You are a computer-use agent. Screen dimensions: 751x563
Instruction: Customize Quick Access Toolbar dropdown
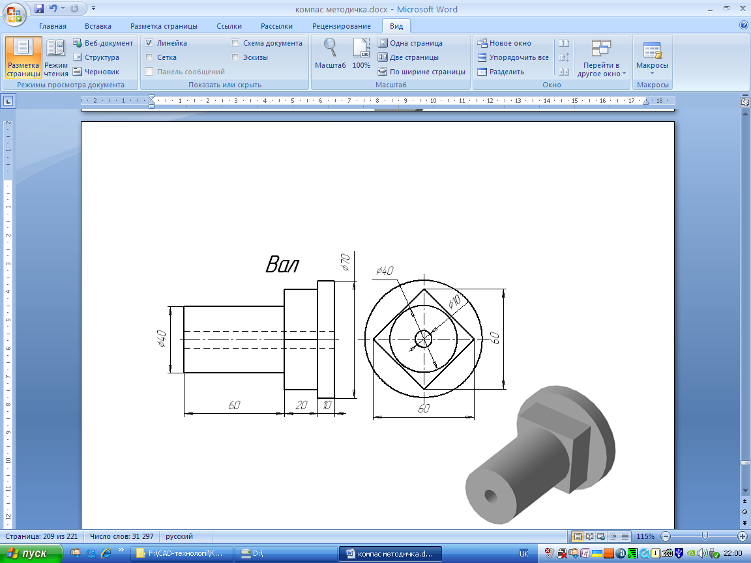click(93, 8)
